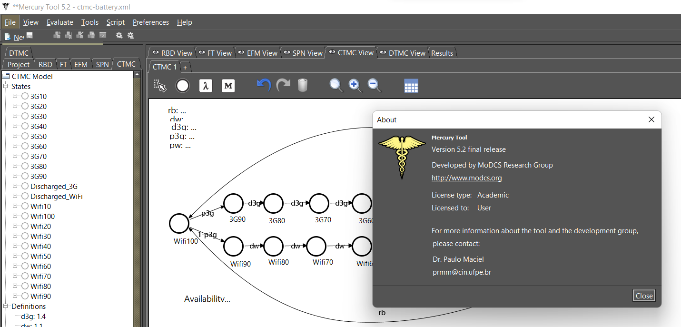Image resolution: width=681 pixels, height=327 pixels.
Task: Select the Project tab in left panel
Action: tap(19, 64)
